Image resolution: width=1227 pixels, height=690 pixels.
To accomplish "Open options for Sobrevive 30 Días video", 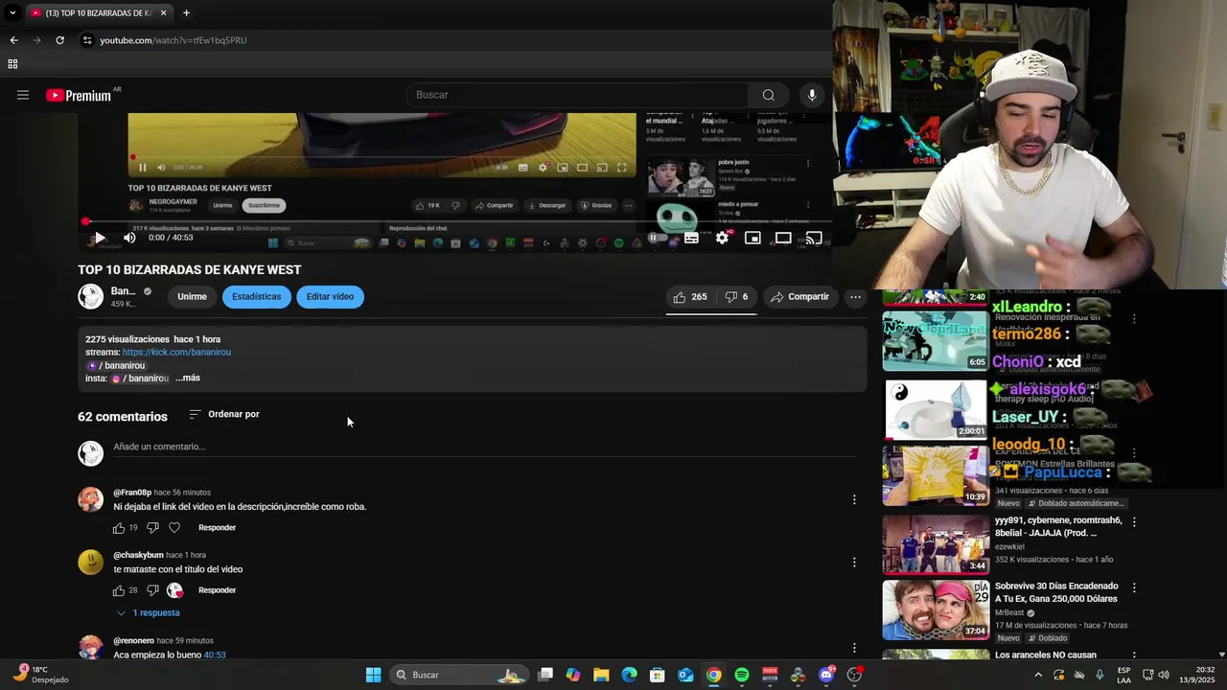I will point(1134,587).
